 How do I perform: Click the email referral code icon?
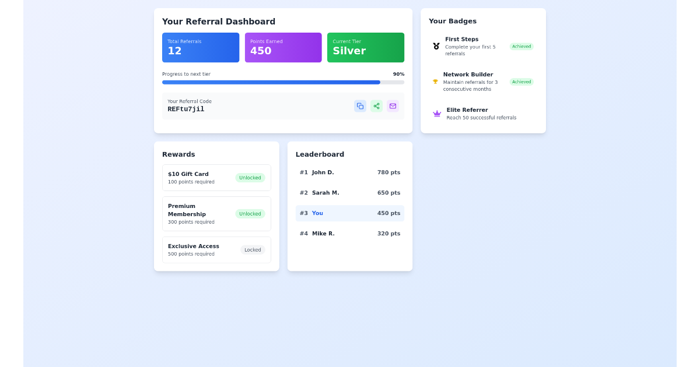pyautogui.click(x=393, y=106)
